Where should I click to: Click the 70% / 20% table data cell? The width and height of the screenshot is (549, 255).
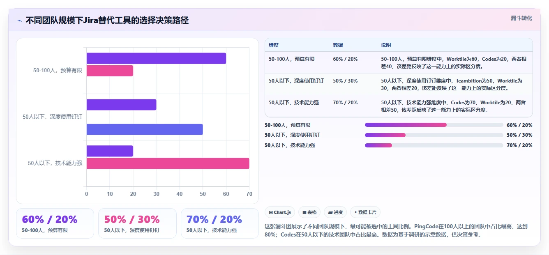point(345,103)
